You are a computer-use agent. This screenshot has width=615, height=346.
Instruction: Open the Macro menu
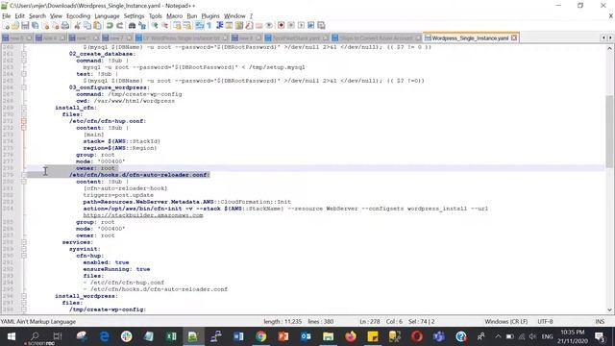pos(174,16)
